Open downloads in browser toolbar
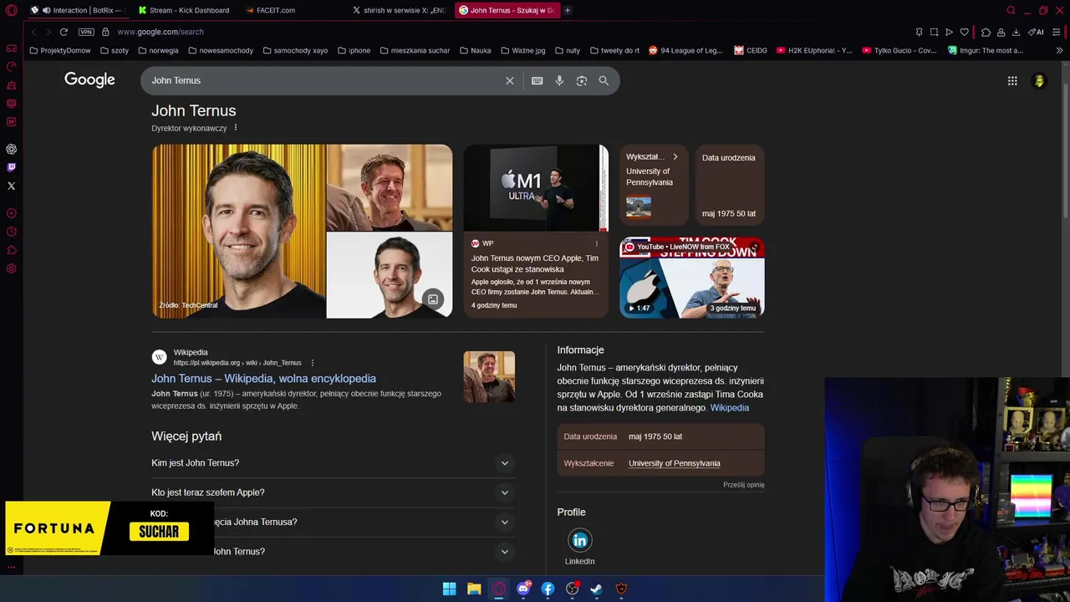Screen dimensions: 1070x602 click(x=1016, y=32)
